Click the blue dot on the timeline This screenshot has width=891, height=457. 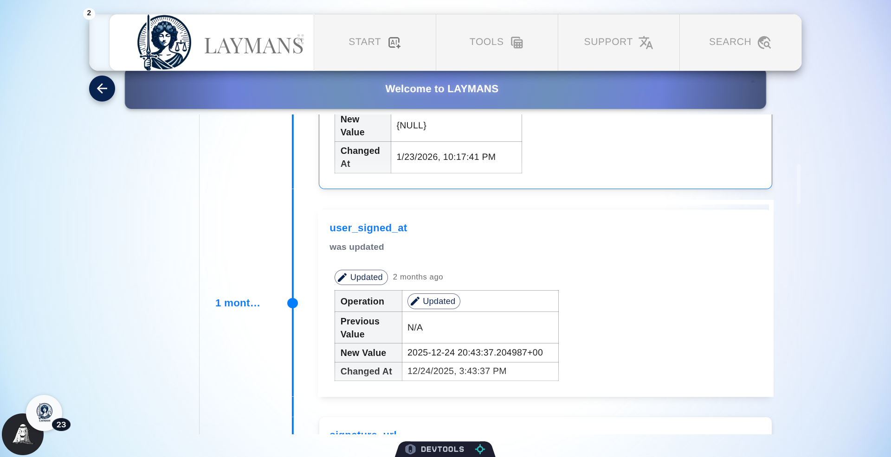[x=292, y=303]
